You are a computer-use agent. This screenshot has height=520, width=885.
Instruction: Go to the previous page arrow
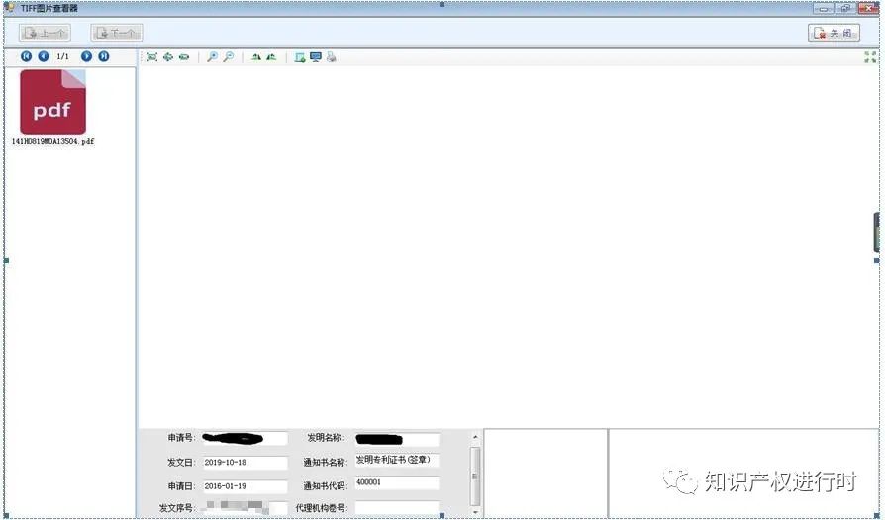(44, 56)
